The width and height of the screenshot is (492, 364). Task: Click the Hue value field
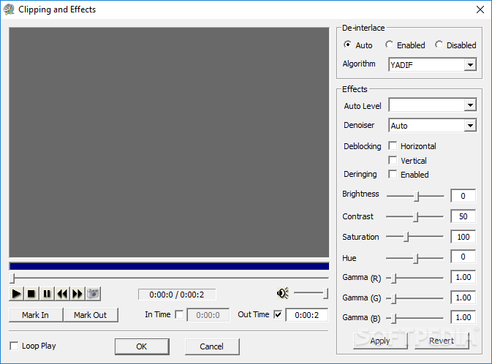(x=463, y=257)
